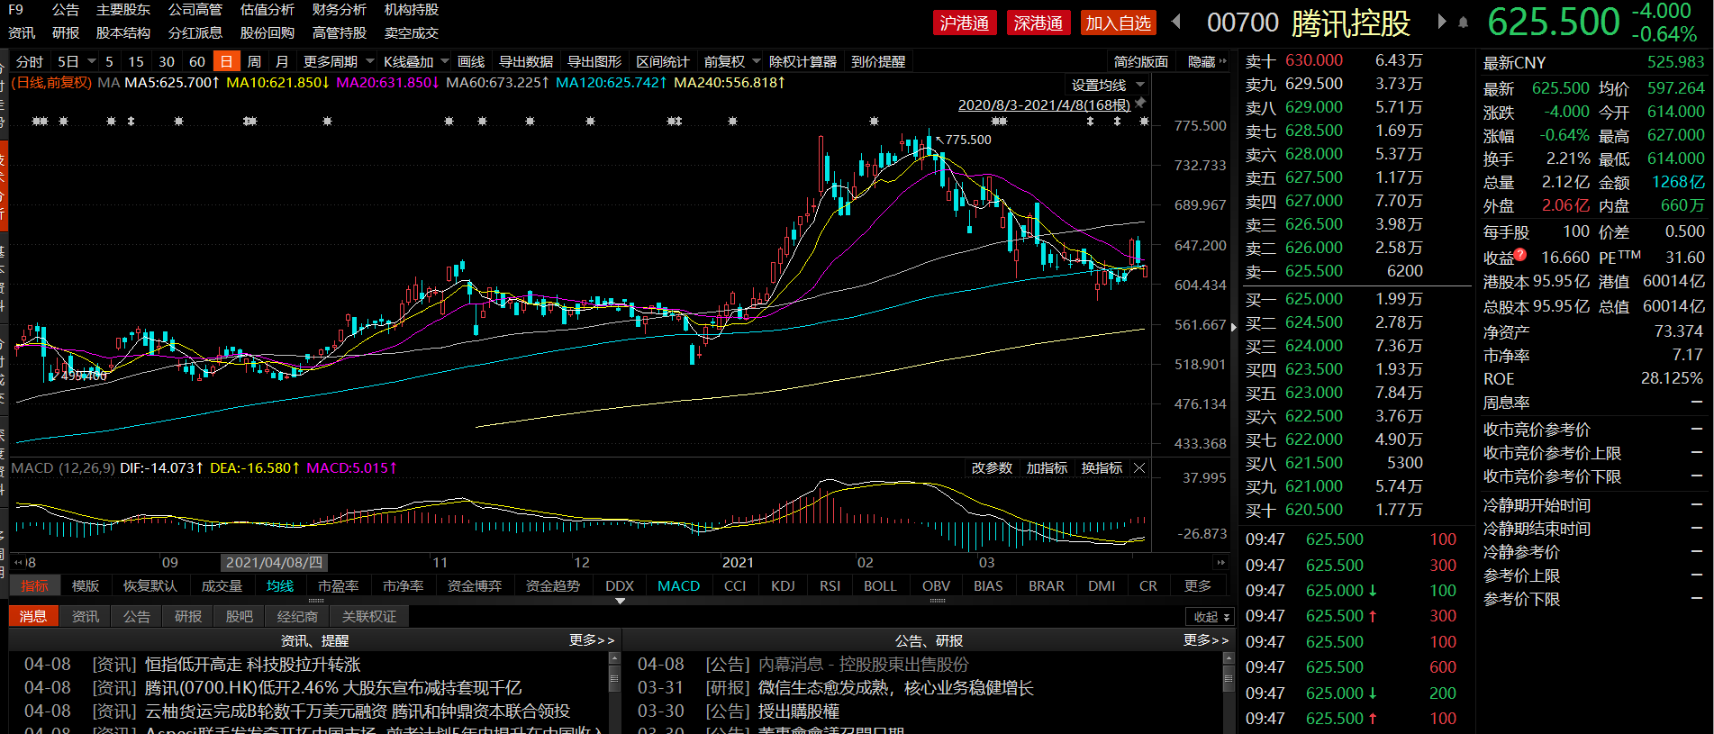This screenshot has width=1714, height=734.
Task: Select the BOLL indicator tab
Action: 880,585
